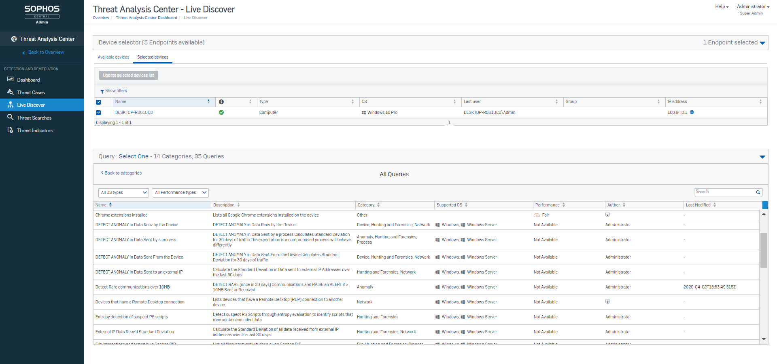This screenshot has width=777, height=364.
Task: Click the Threat Searches magnifier icon
Action: (x=11, y=117)
